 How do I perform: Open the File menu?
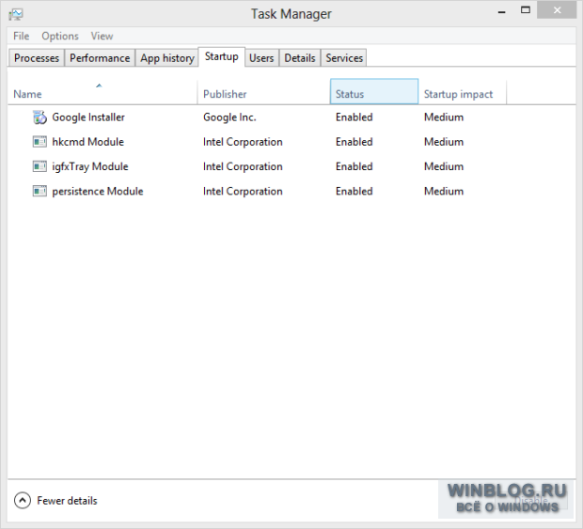click(x=22, y=36)
